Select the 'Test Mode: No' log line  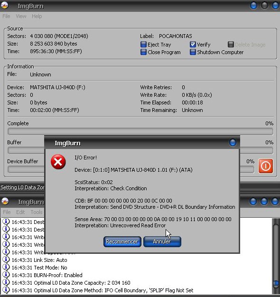coord(39,268)
